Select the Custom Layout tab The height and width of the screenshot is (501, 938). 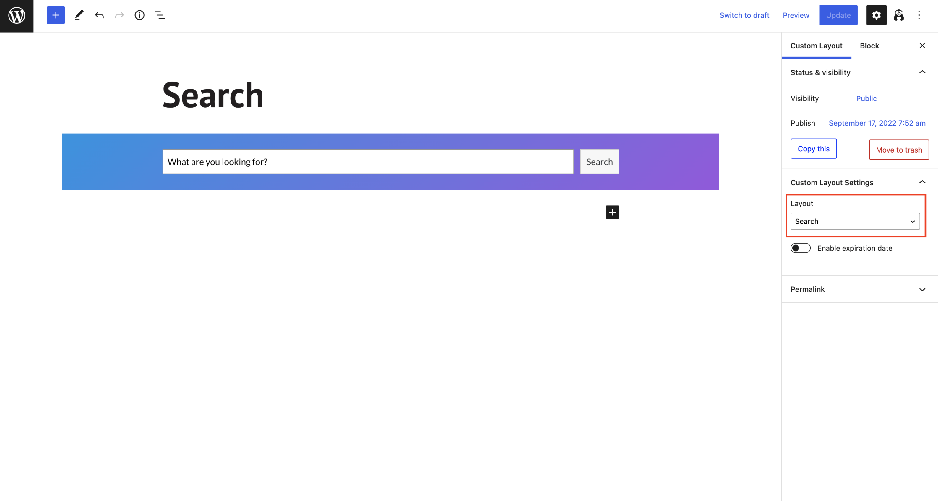tap(816, 46)
